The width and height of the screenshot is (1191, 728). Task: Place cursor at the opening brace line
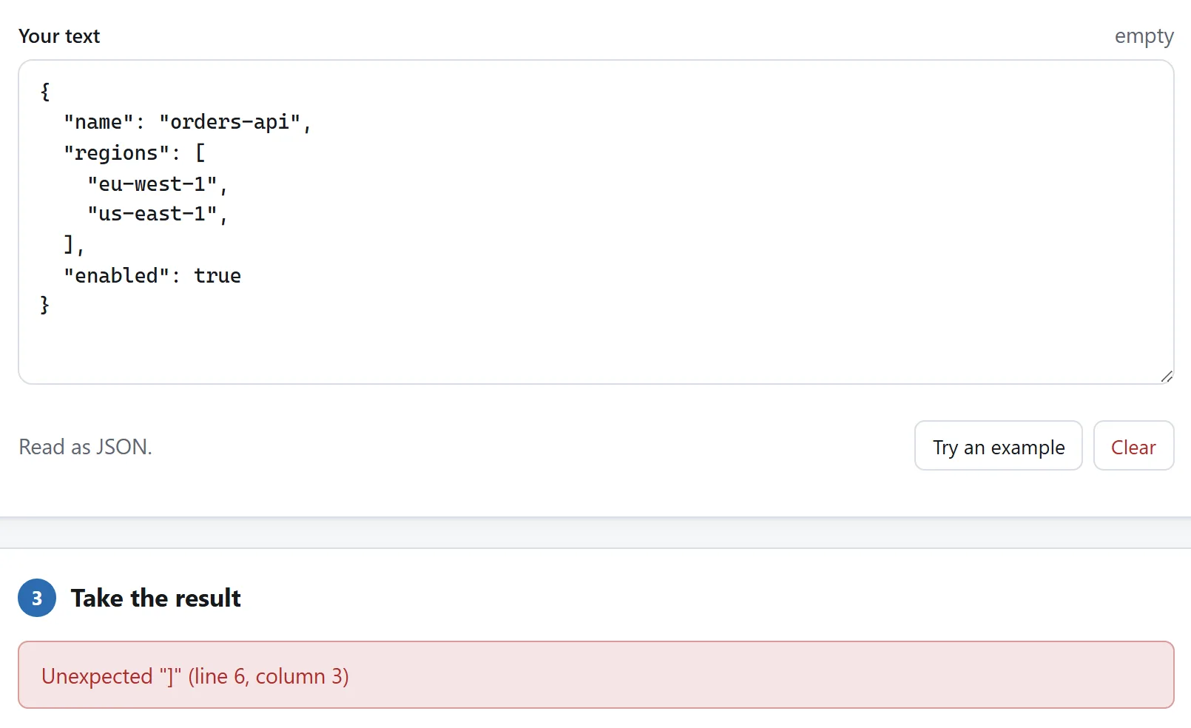(45, 92)
